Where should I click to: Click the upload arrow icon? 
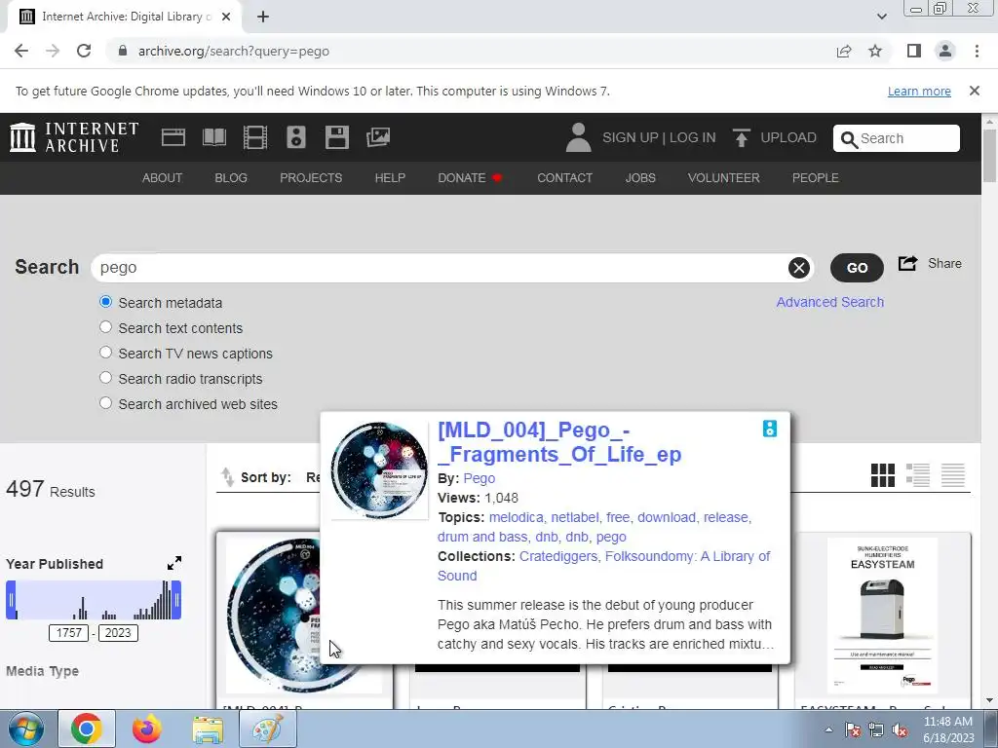pyautogui.click(x=741, y=137)
